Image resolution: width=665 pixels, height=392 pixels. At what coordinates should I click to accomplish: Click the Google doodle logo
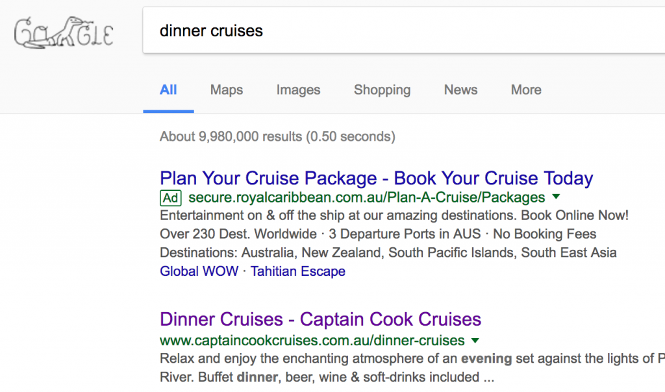coord(64,34)
